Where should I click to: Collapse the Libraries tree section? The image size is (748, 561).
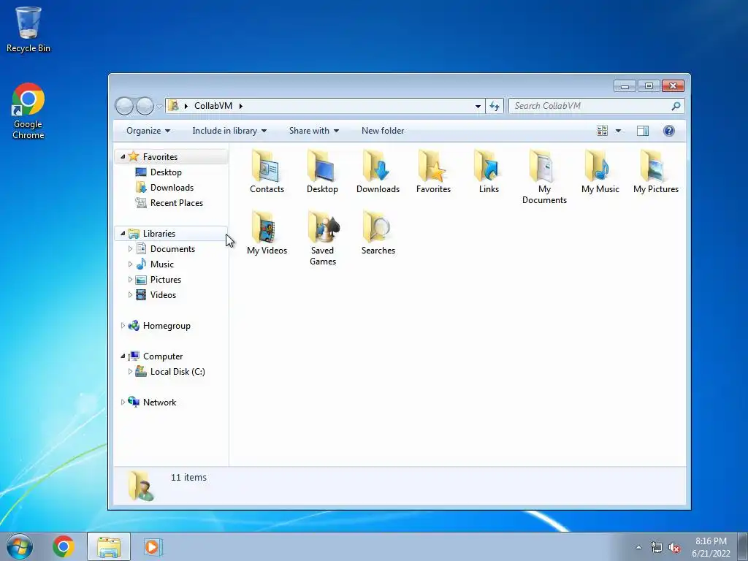coord(123,233)
